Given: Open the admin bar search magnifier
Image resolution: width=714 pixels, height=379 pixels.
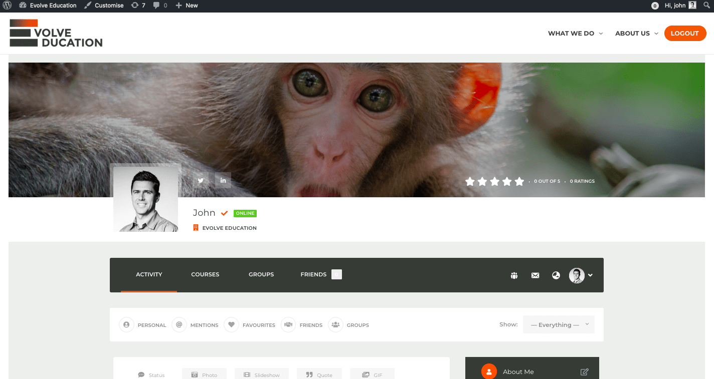Looking at the screenshot, I should (x=707, y=6).
